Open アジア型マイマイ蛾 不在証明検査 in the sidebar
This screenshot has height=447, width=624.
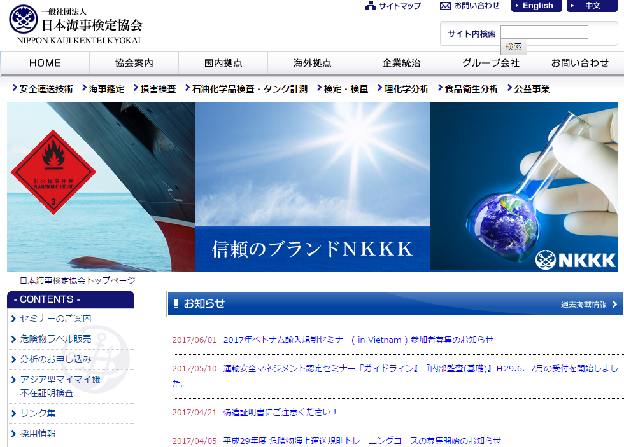pyautogui.click(x=60, y=386)
